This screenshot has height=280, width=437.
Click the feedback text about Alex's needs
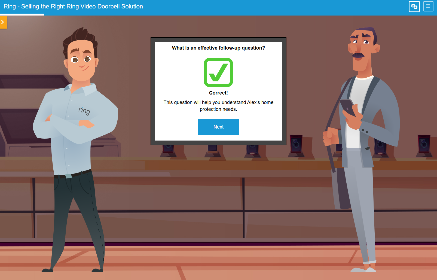click(218, 106)
